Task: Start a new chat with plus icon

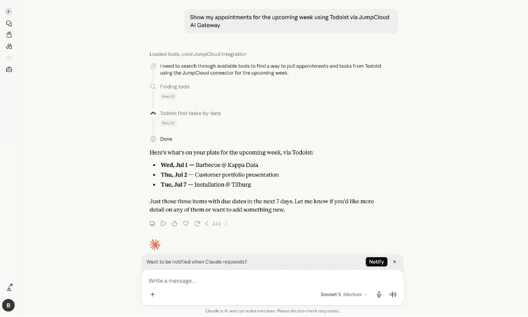Action: coord(8,11)
